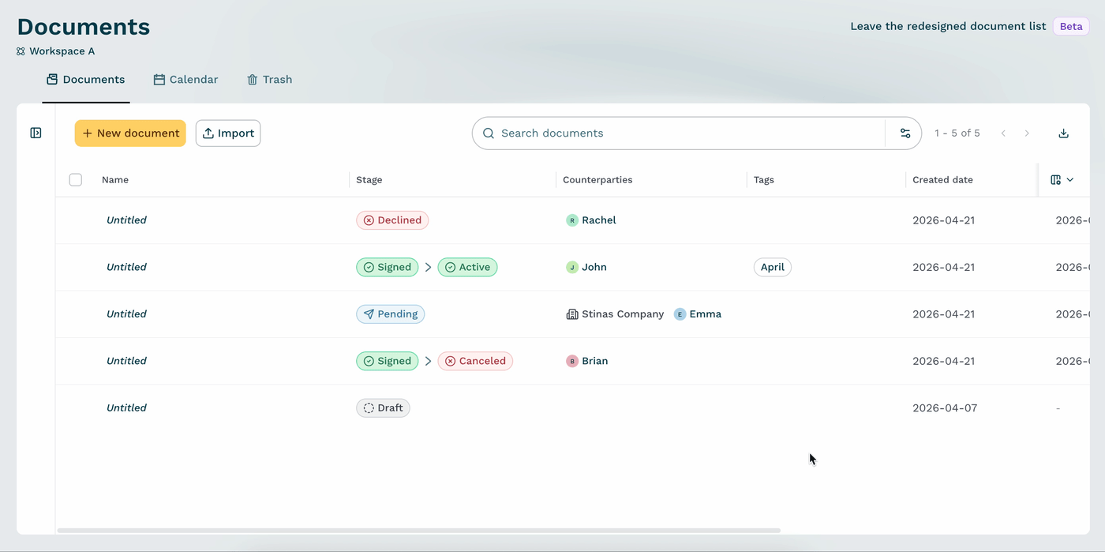Switch to the Documents tab

click(x=86, y=80)
